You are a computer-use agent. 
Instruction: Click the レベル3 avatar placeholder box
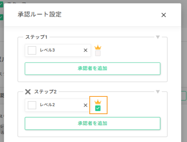click(32, 50)
